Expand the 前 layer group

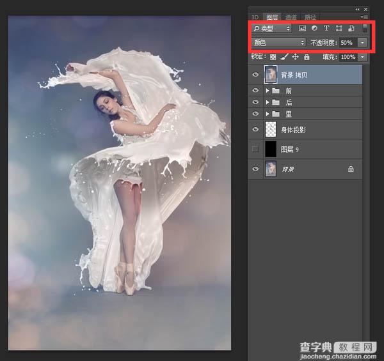point(268,91)
